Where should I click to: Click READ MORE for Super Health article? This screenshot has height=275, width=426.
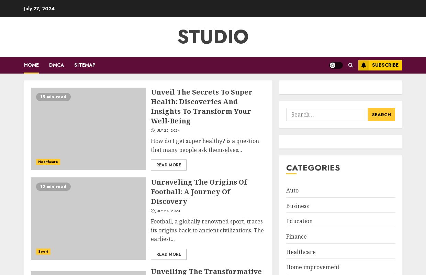point(169,165)
